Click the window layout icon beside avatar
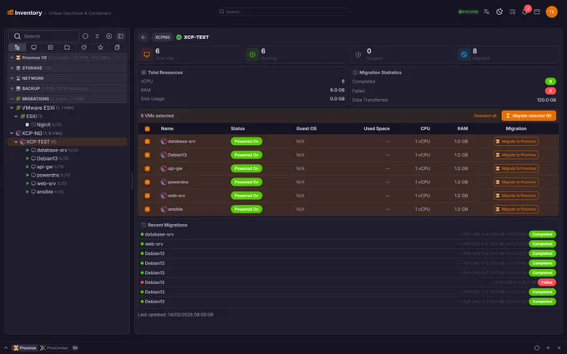Viewport: 567px width, 354px height. coord(537,12)
